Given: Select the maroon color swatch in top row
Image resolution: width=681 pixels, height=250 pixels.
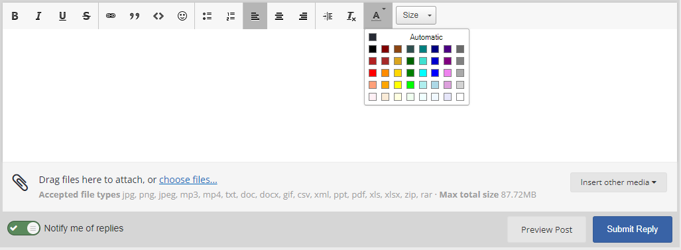Looking at the screenshot, I should 385,49.
